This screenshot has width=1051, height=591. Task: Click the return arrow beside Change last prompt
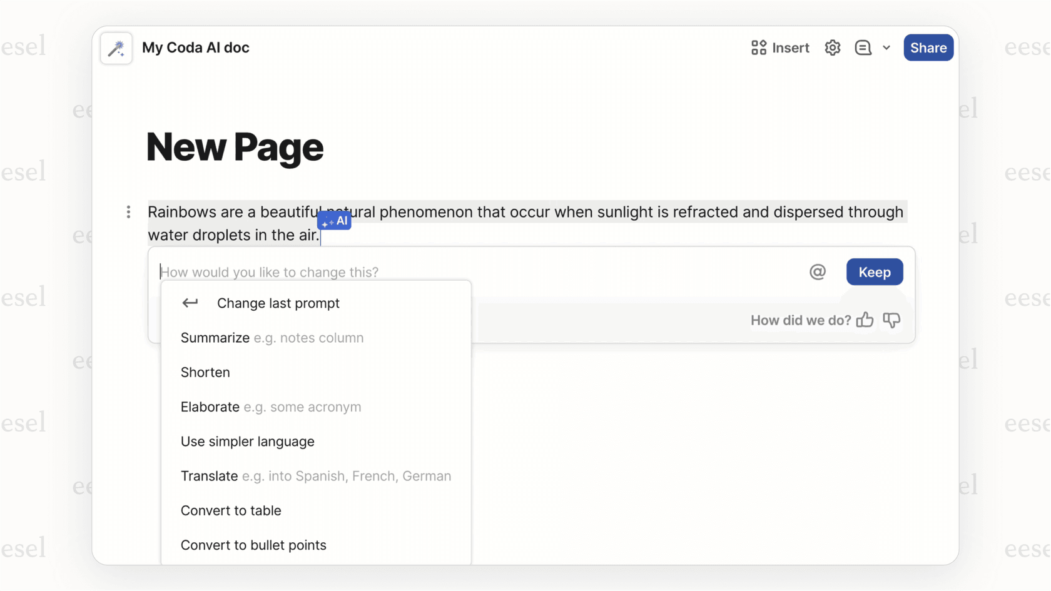click(190, 303)
